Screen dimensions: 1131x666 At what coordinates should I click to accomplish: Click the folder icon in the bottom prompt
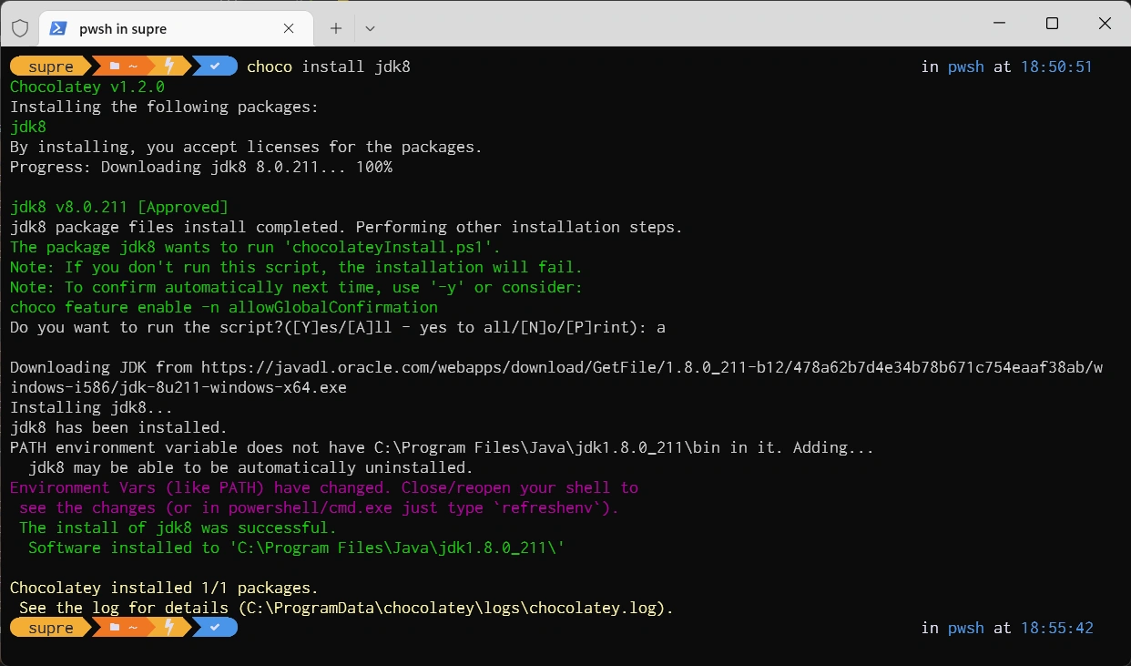tap(115, 628)
